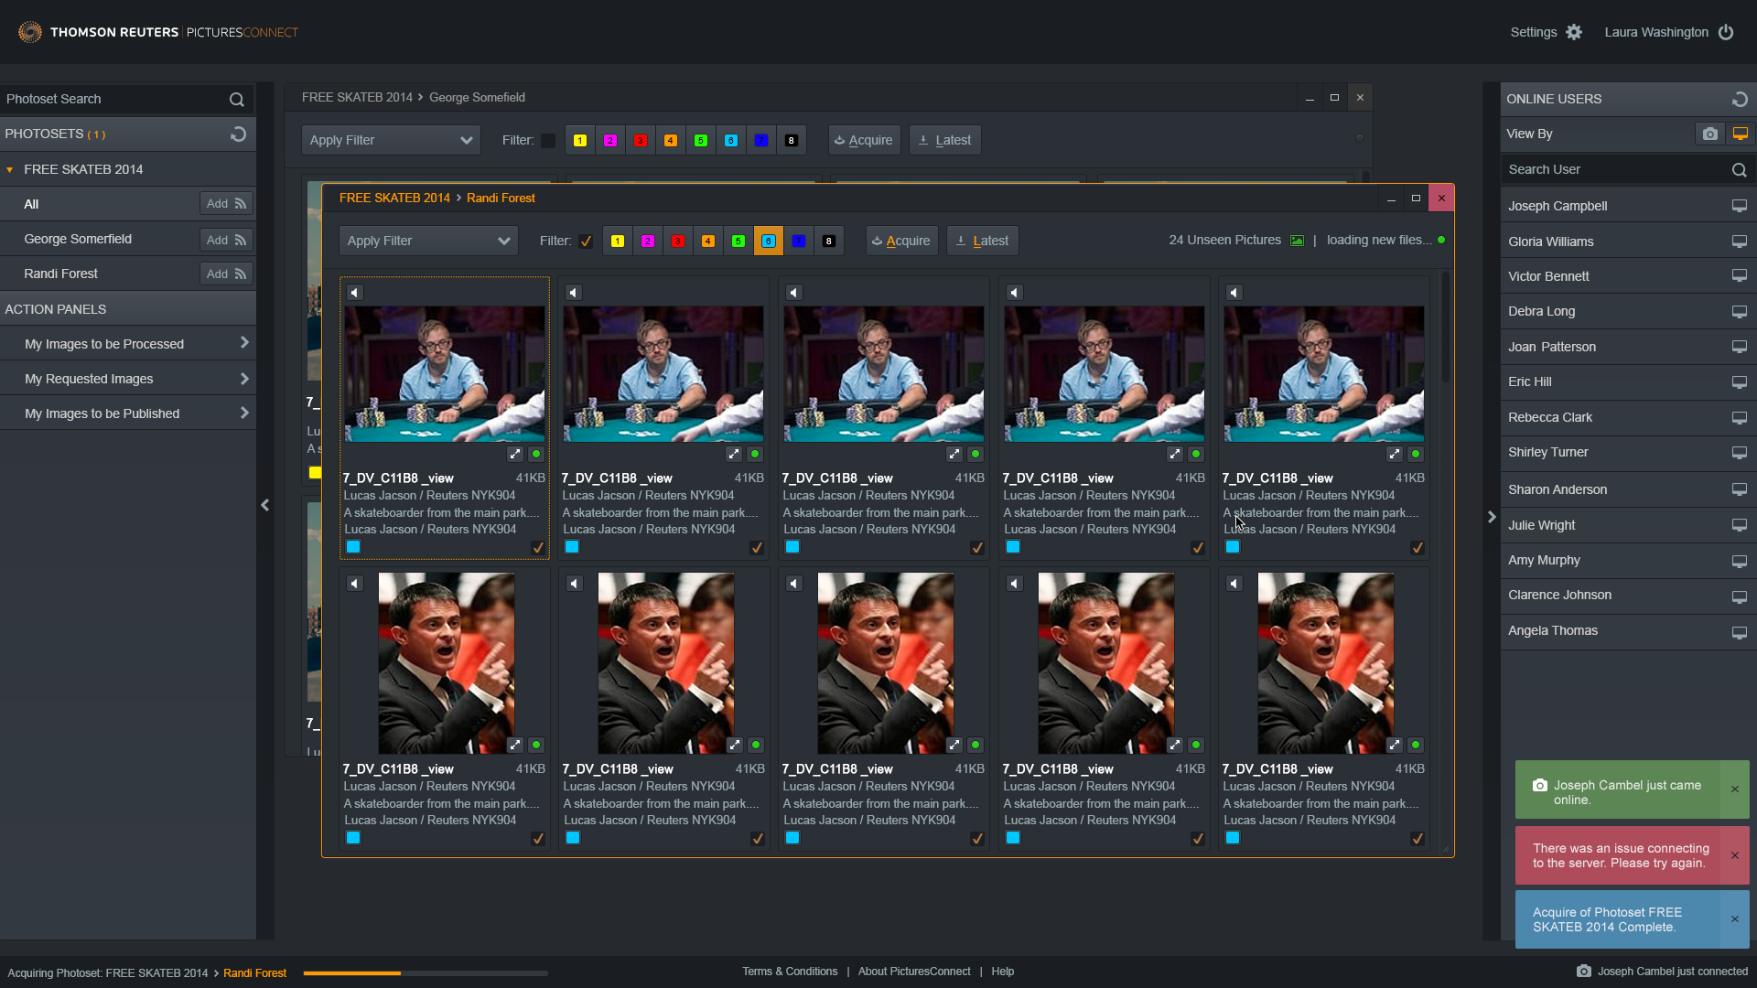Viewport: 1757px width, 988px height.
Task: Open About PicturesConnect link
Action: coord(914,972)
